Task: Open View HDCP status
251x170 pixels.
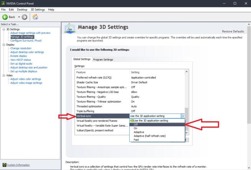Action: point(20,60)
